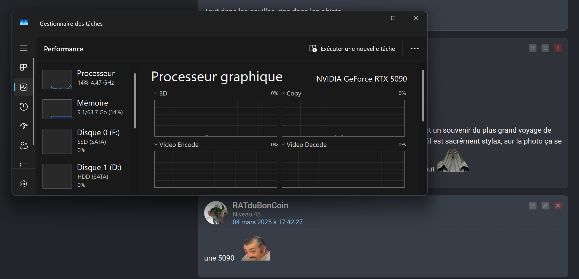Minimize the Gestionnaire des tâches window
This screenshot has height=279, width=579.
(371, 18)
